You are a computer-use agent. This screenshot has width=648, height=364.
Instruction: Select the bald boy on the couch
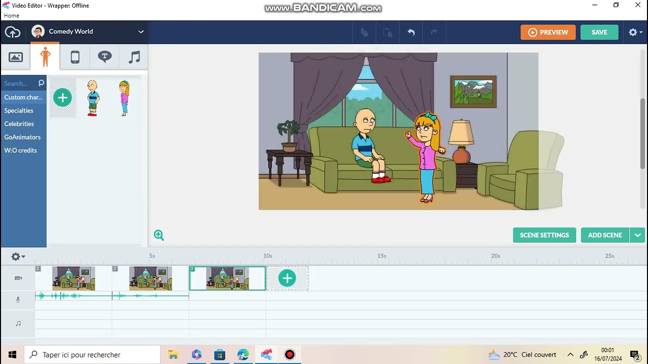[371, 145]
